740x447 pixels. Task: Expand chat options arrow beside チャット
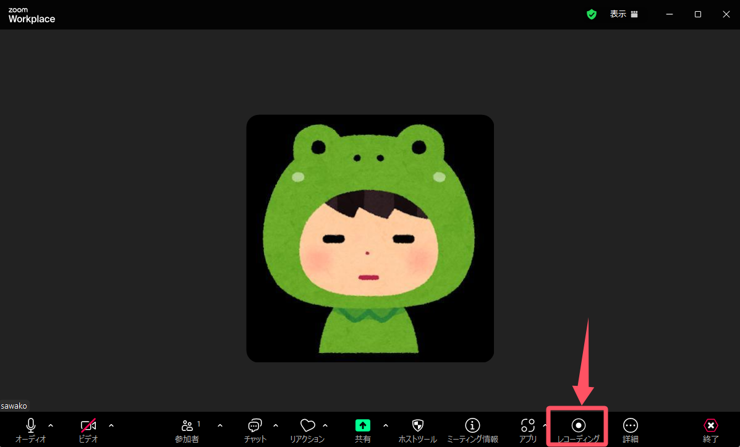[276, 425]
